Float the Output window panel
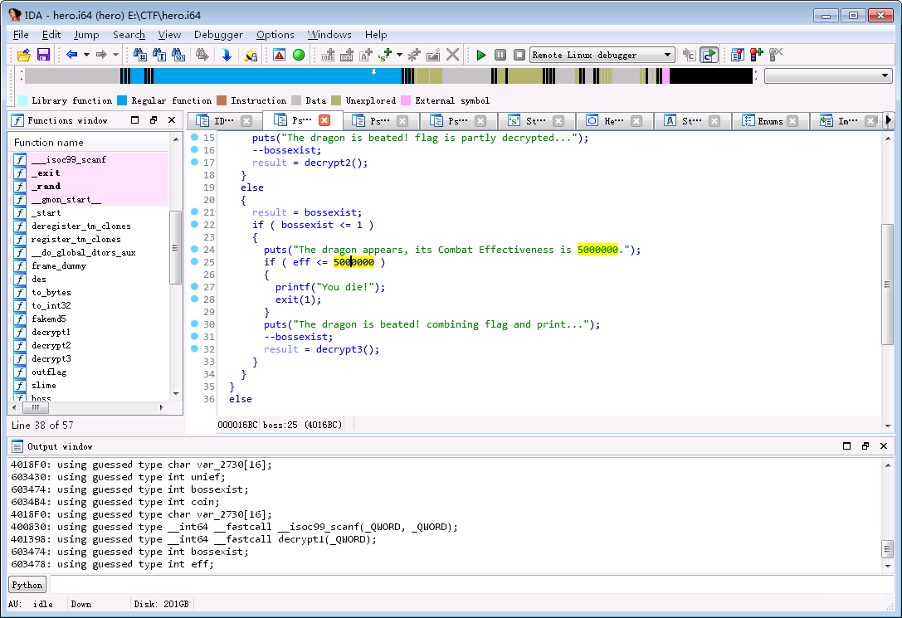The image size is (902, 618). pyautogui.click(x=865, y=446)
